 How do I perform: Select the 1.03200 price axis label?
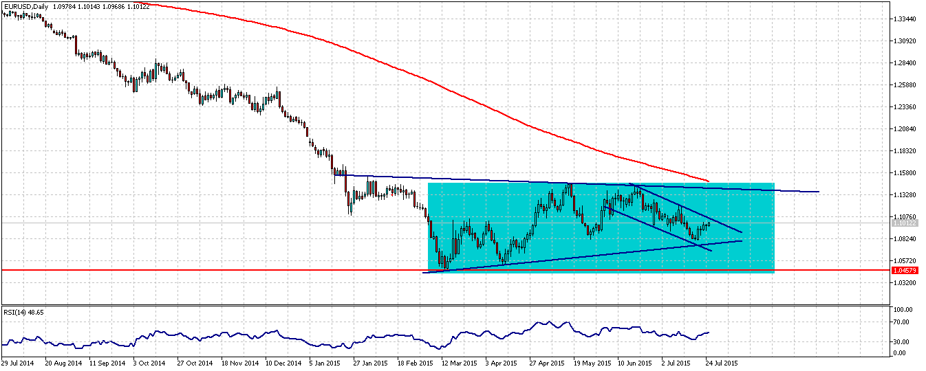905,282
